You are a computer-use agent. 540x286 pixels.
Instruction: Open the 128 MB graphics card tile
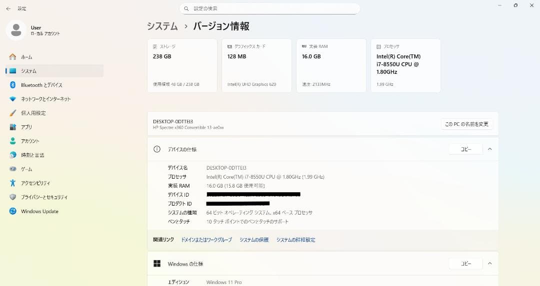256,66
